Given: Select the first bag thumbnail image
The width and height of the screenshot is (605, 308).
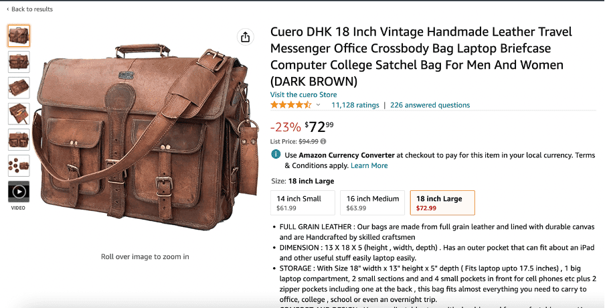Looking at the screenshot, I should [19, 36].
